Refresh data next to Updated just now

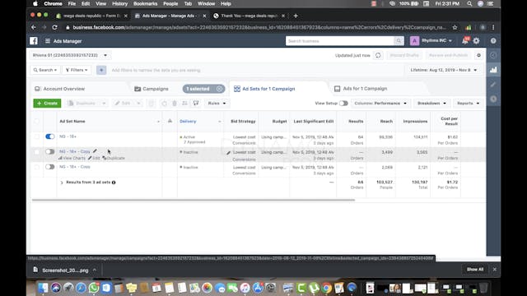pos(378,55)
